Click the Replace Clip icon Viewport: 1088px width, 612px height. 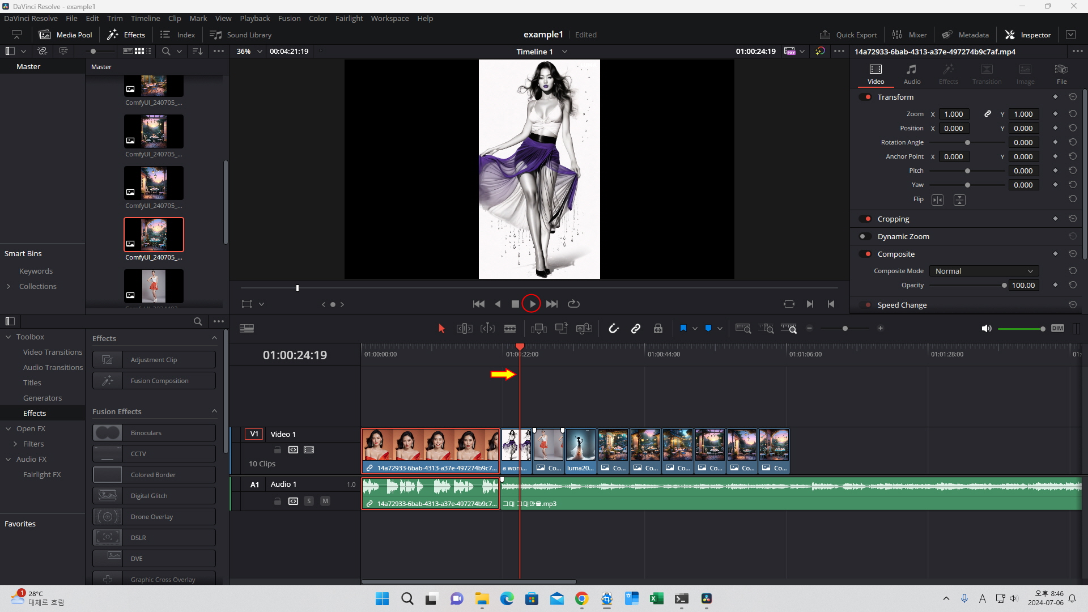click(584, 329)
